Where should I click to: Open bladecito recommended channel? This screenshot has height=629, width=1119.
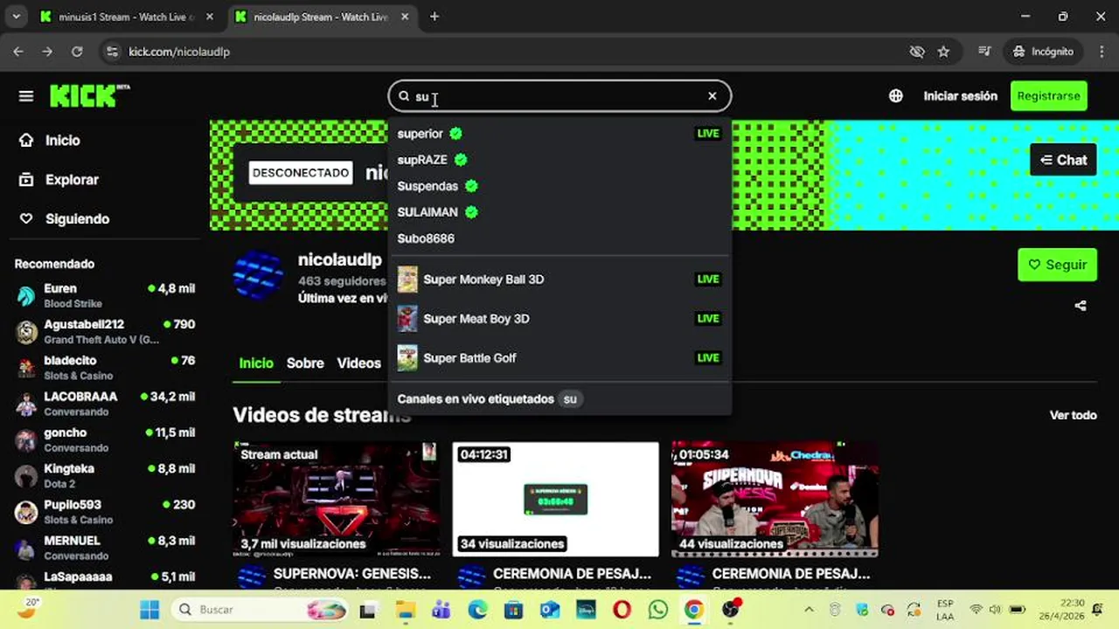tap(105, 367)
